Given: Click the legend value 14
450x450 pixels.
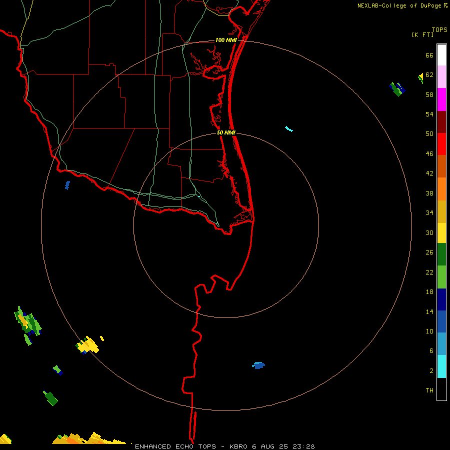Looking at the screenshot, I should [x=429, y=311].
